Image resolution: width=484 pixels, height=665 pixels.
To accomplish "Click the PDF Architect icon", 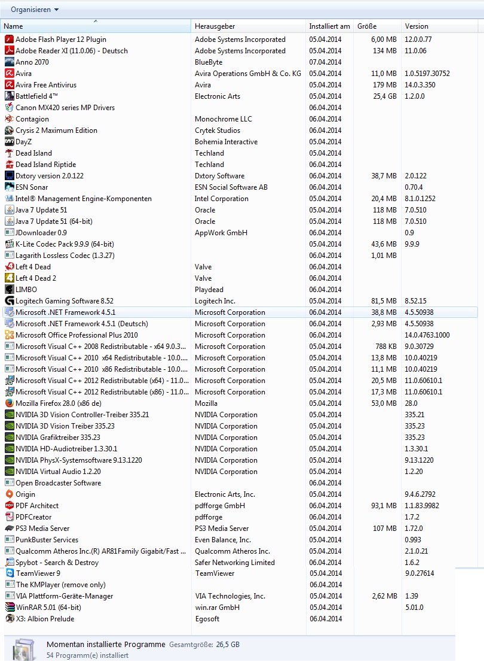I will (x=10, y=506).
